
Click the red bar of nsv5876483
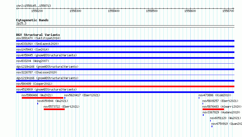click(213, 109)
